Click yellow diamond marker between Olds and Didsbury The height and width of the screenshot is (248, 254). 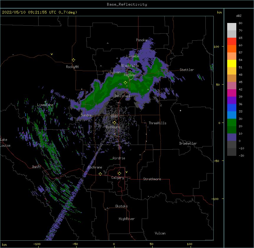tap(114, 123)
